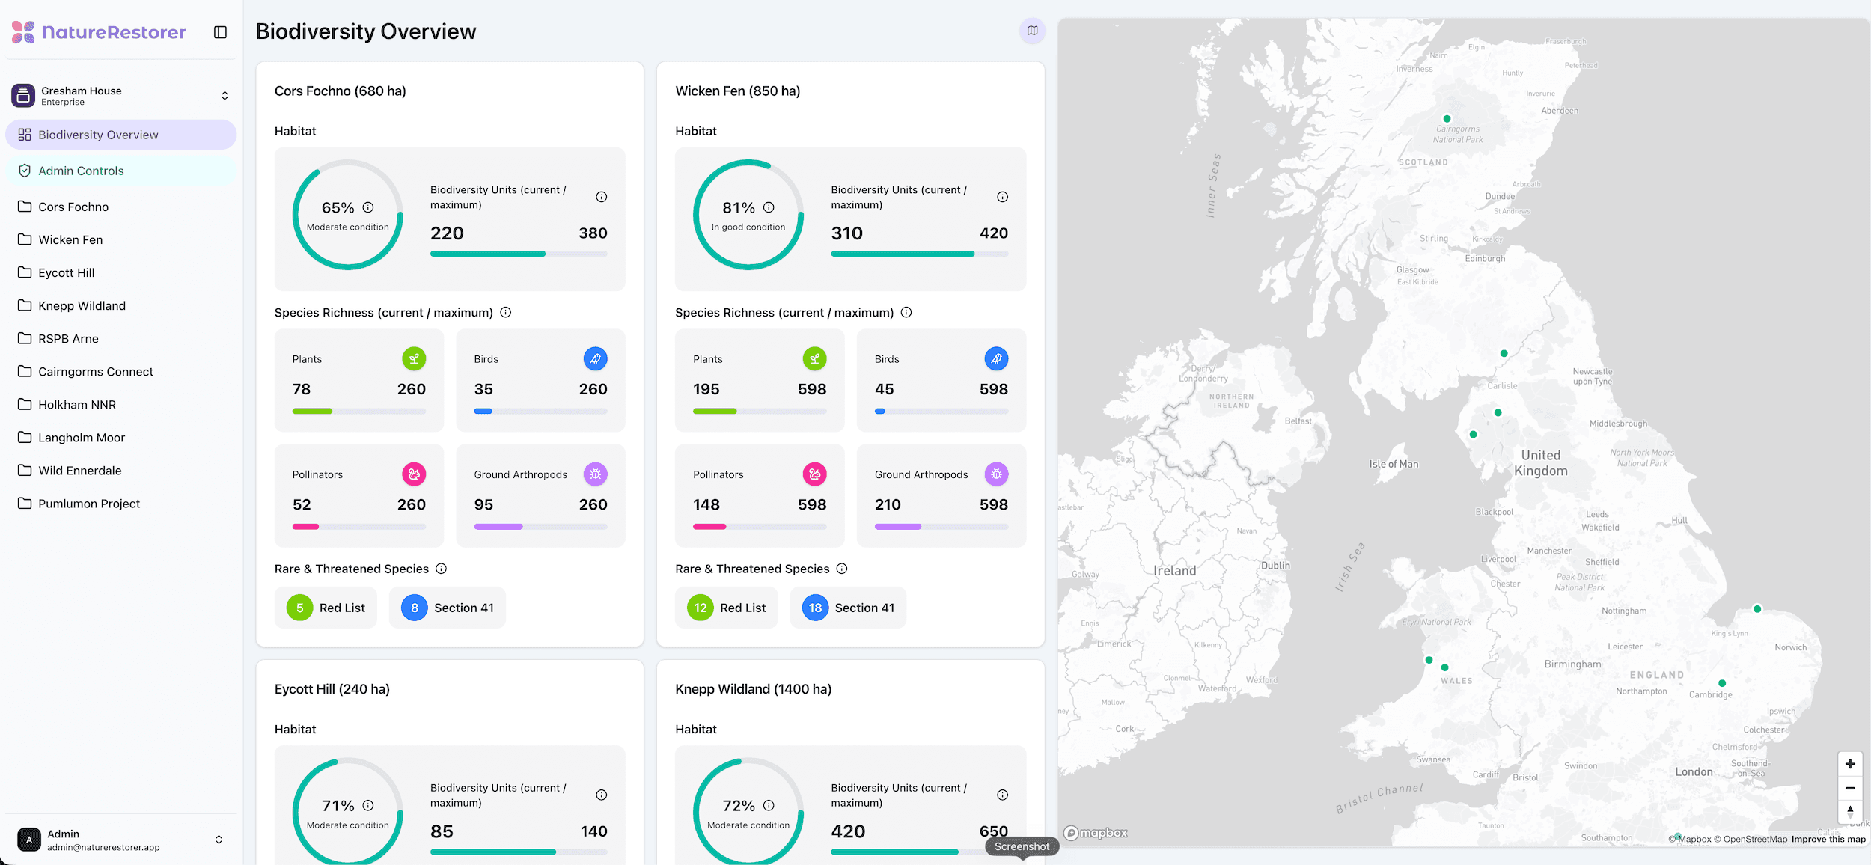
Task: Open the RSPB Arne project
Action: 120,338
